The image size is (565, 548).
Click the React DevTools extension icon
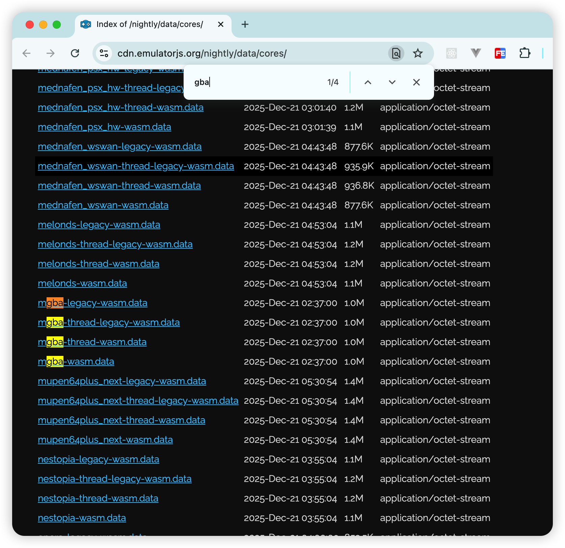click(451, 53)
